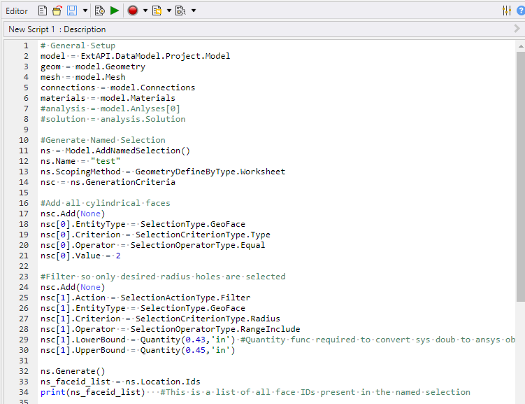Viewport: 525px width, 404px height.
Task: Open editor preferences sliders icon
Action: 507,11
